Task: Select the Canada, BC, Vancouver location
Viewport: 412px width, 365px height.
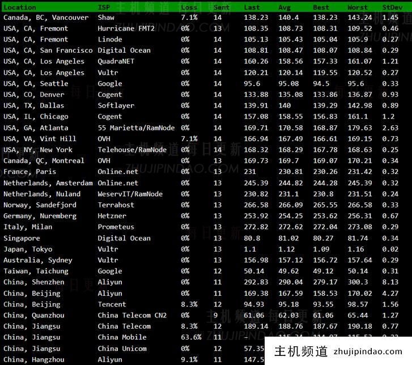Action: (46, 18)
